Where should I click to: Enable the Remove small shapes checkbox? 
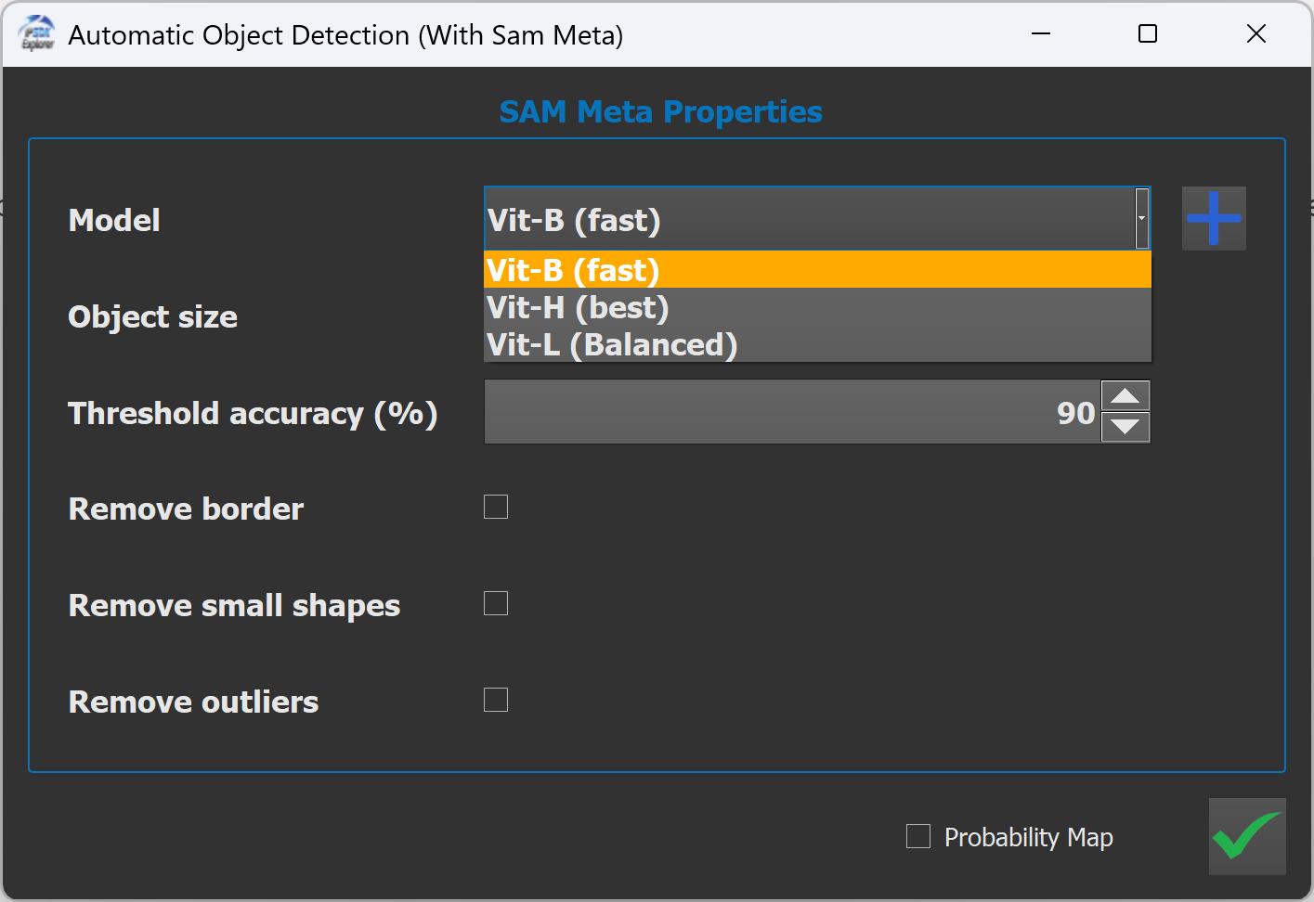coord(496,603)
